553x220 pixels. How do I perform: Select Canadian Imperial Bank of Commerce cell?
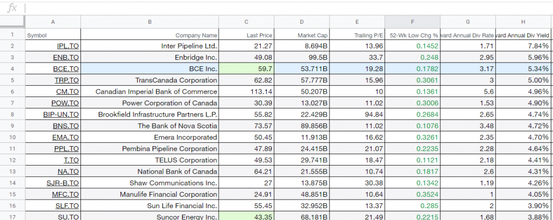150,92
